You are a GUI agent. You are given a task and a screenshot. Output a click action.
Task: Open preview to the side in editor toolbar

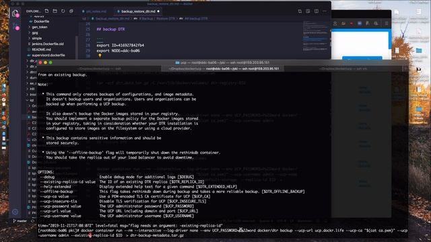308,11
